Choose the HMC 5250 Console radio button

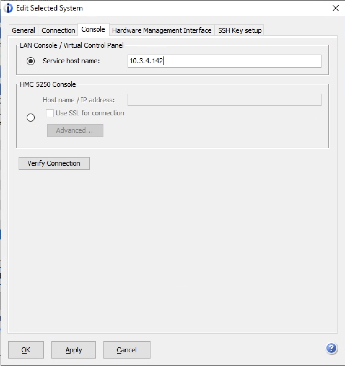[x=31, y=118]
